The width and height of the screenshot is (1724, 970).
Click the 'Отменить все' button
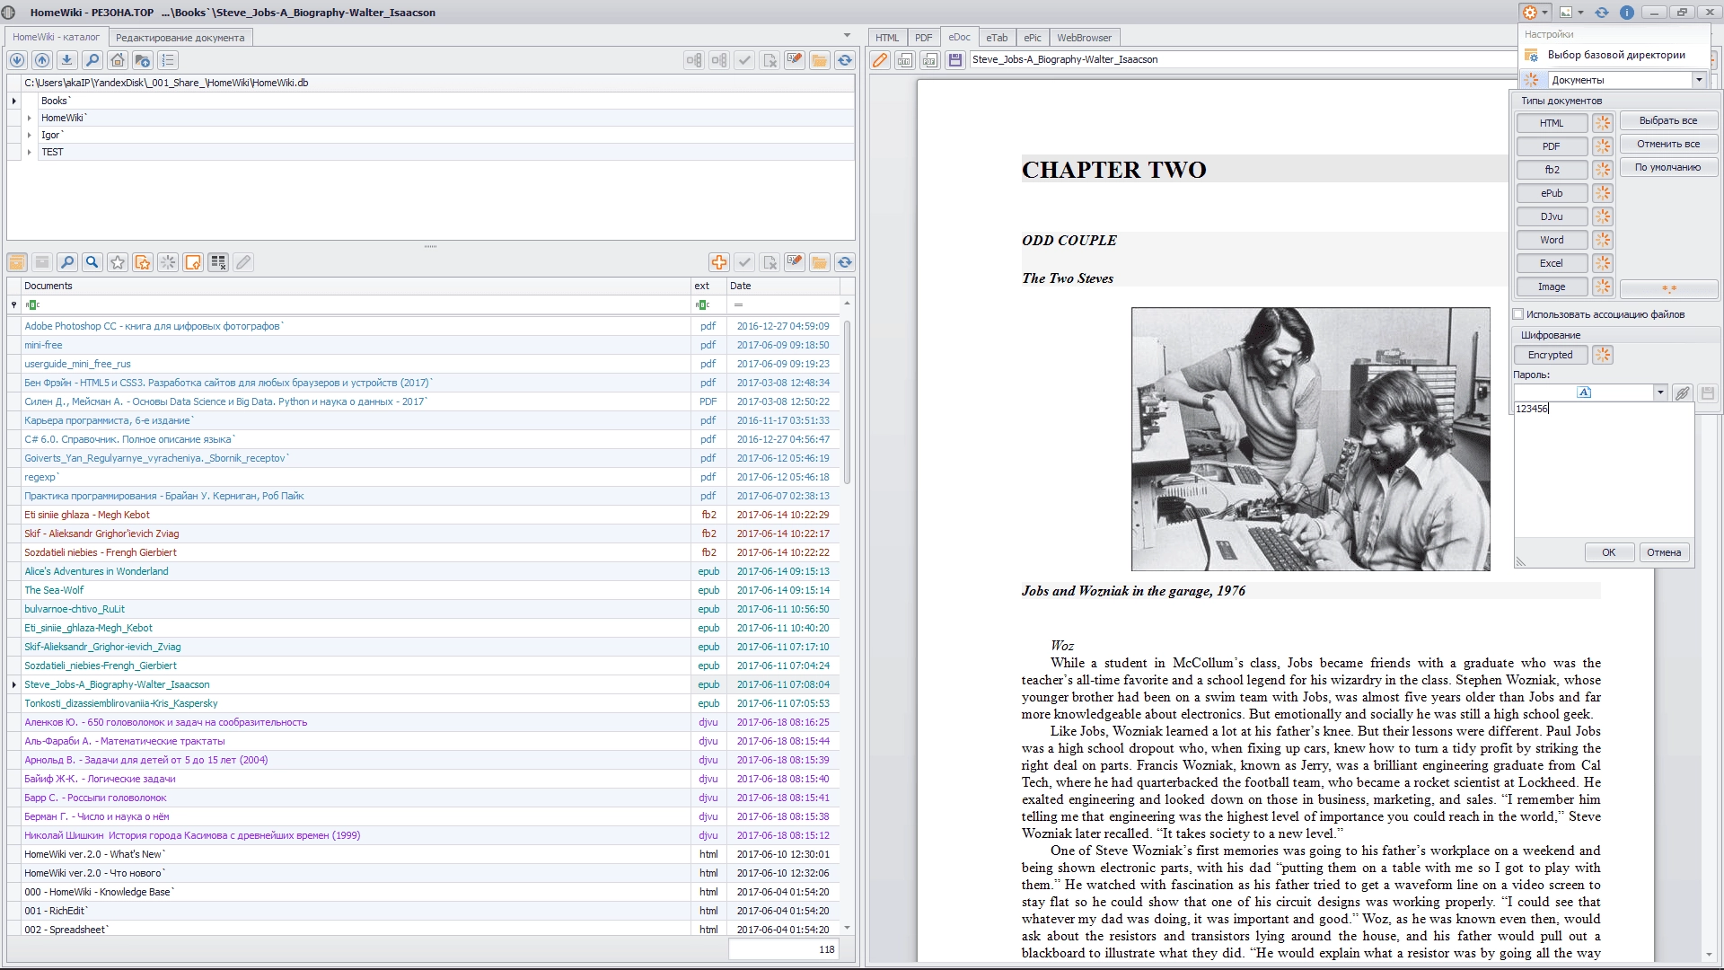tap(1668, 144)
